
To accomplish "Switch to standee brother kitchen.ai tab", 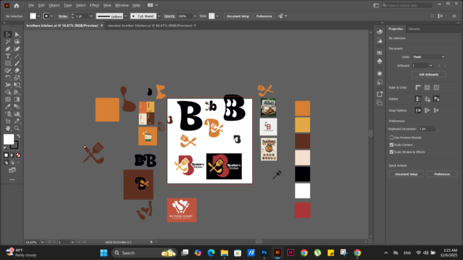I will pos(148,26).
